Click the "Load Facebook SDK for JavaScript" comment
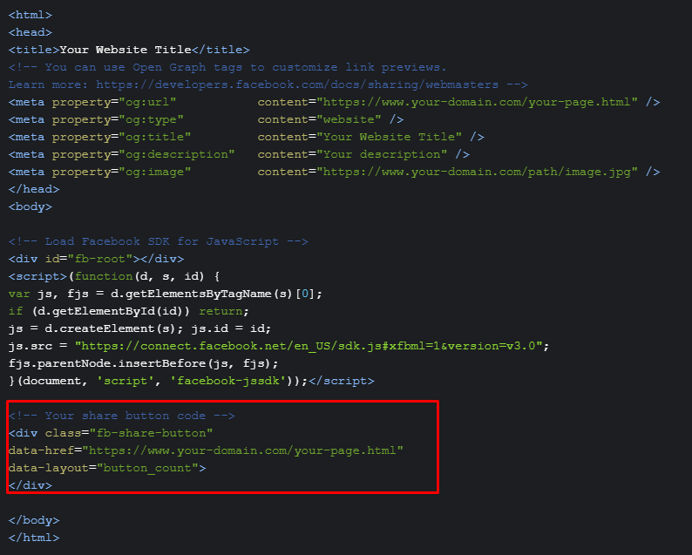The image size is (692, 555). pyautogui.click(x=158, y=241)
